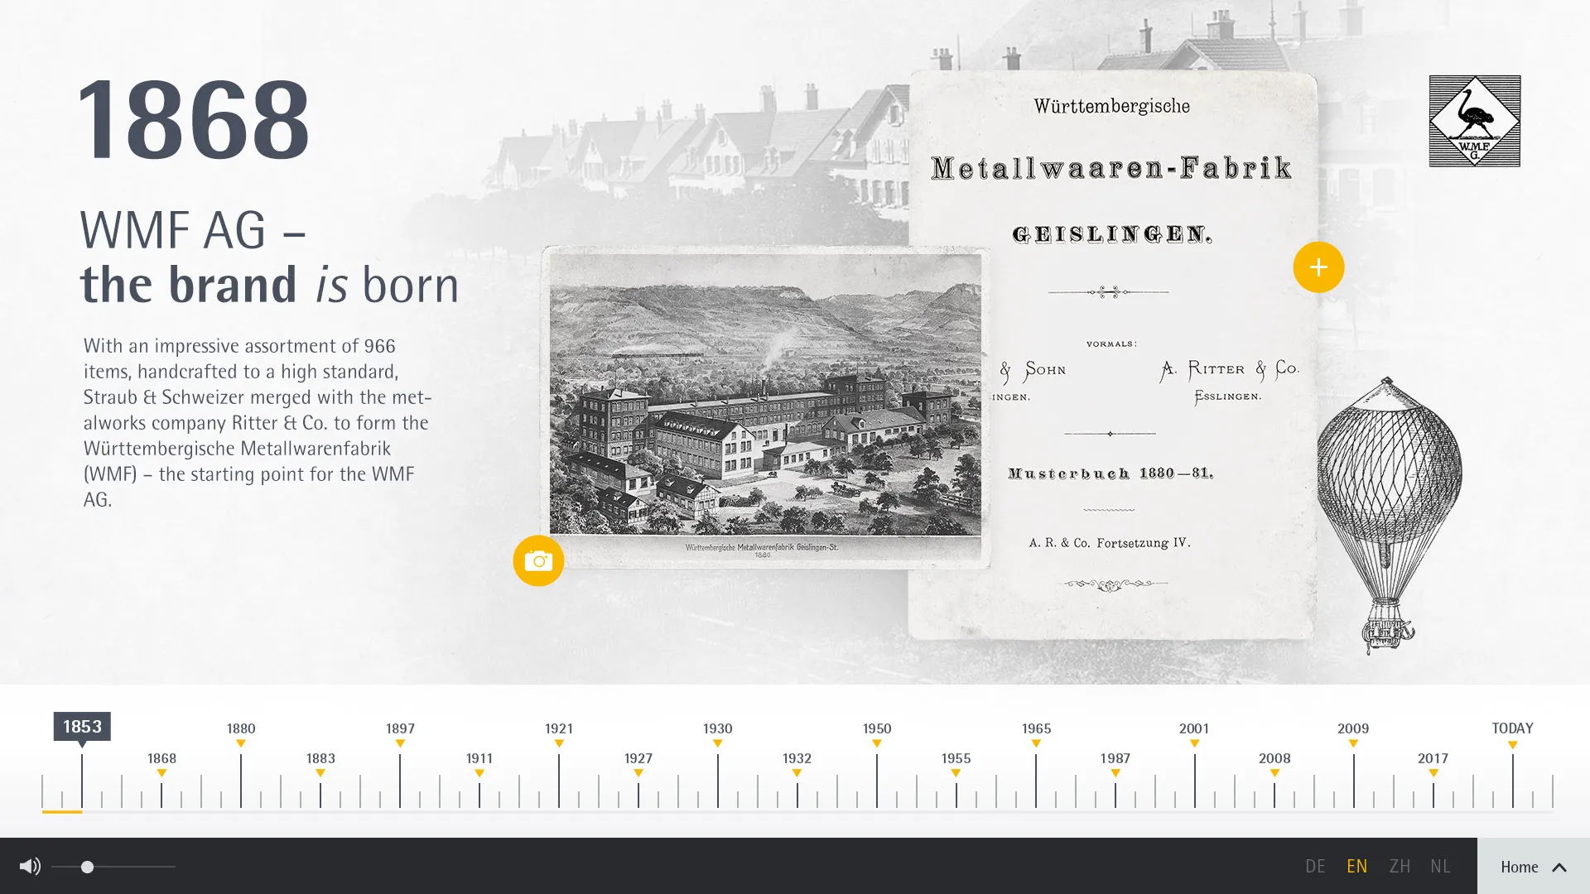
Task: Open details with the yellow plus button
Action: 1318,267
